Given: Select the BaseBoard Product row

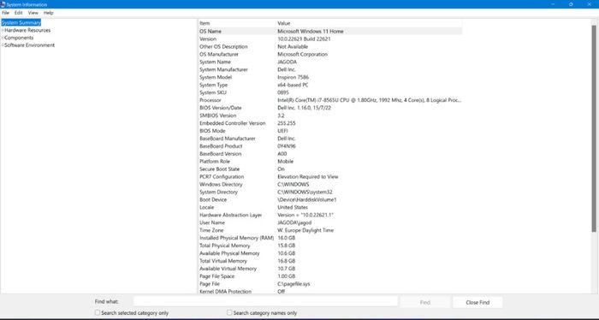Looking at the screenshot, I should (330, 145).
